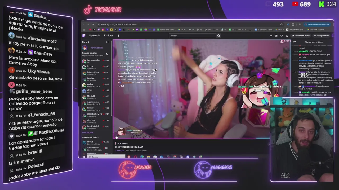This screenshot has height=190, width=339.
Task: Open Planificación_Febrer... bookmark
Action: [x=167, y=30]
